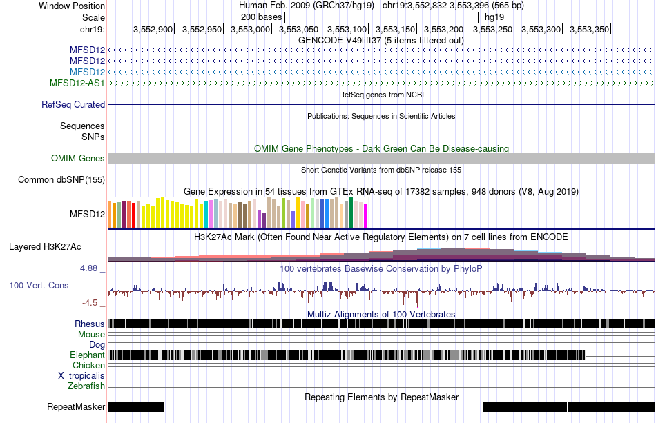Click the light-blue MFSD12 transcript label
656x423 pixels.
tap(87, 72)
